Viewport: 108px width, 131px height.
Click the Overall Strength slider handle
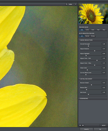(88, 46)
